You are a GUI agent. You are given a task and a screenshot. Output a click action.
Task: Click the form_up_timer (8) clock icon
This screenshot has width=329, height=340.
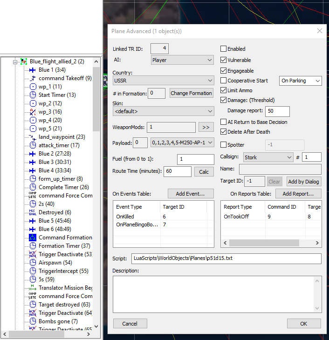33,179
